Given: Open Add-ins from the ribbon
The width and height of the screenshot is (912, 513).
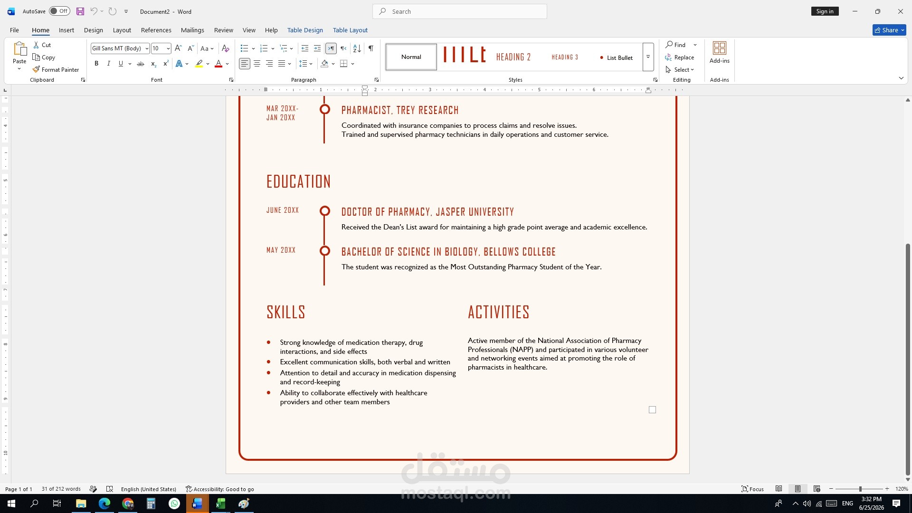Looking at the screenshot, I should (x=719, y=52).
